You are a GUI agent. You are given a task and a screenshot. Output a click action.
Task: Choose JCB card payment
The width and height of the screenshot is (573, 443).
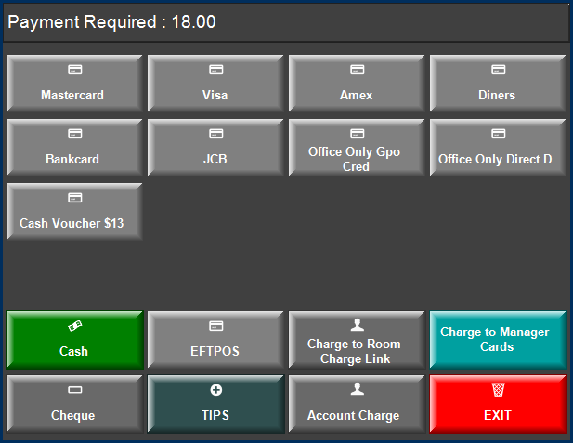[215, 149]
